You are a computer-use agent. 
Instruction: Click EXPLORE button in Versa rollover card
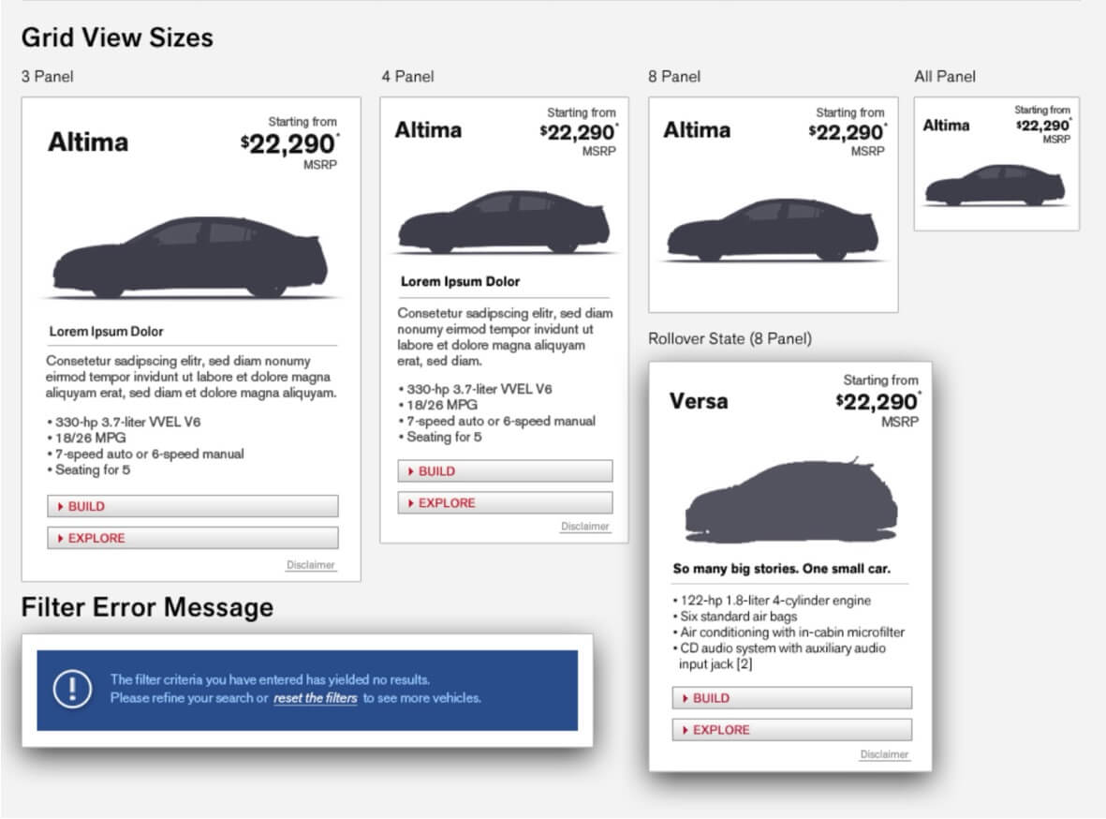(x=792, y=729)
